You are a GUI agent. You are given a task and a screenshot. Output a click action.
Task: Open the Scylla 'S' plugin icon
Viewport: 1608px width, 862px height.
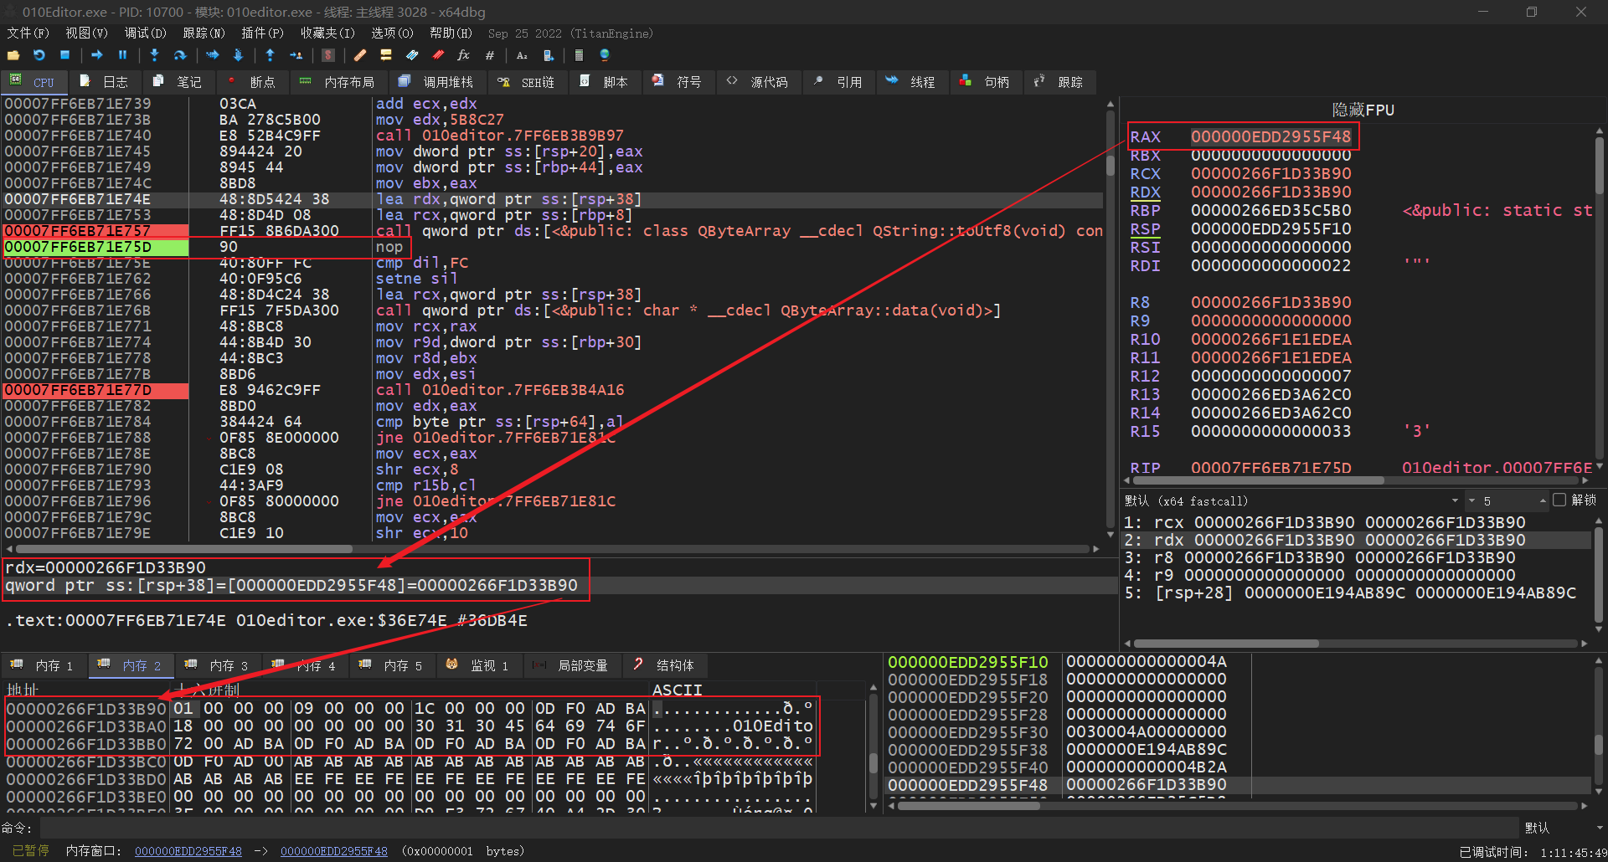328,55
